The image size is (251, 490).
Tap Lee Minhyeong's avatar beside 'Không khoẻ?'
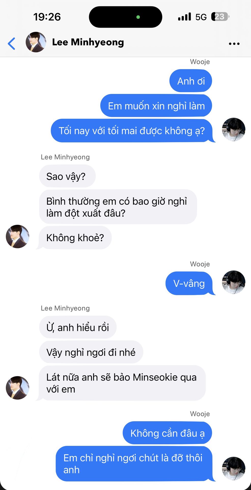18,237
